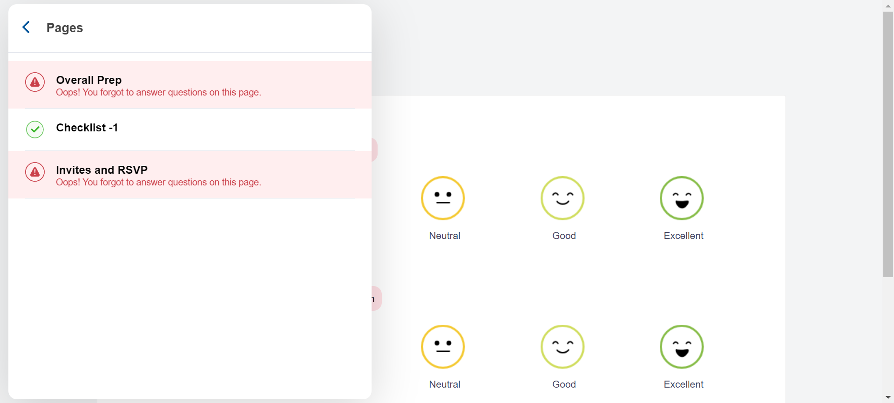Click the red warning icon beside Overall Prep
The height and width of the screenshot is (403, 894).
pyautogui.click(x=35, y=82)
